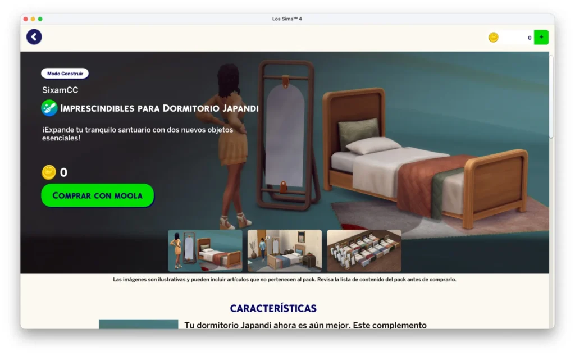
Task: Click pack description ¡Expande tu tranquilo santuario
Action: tap(138, 134)
